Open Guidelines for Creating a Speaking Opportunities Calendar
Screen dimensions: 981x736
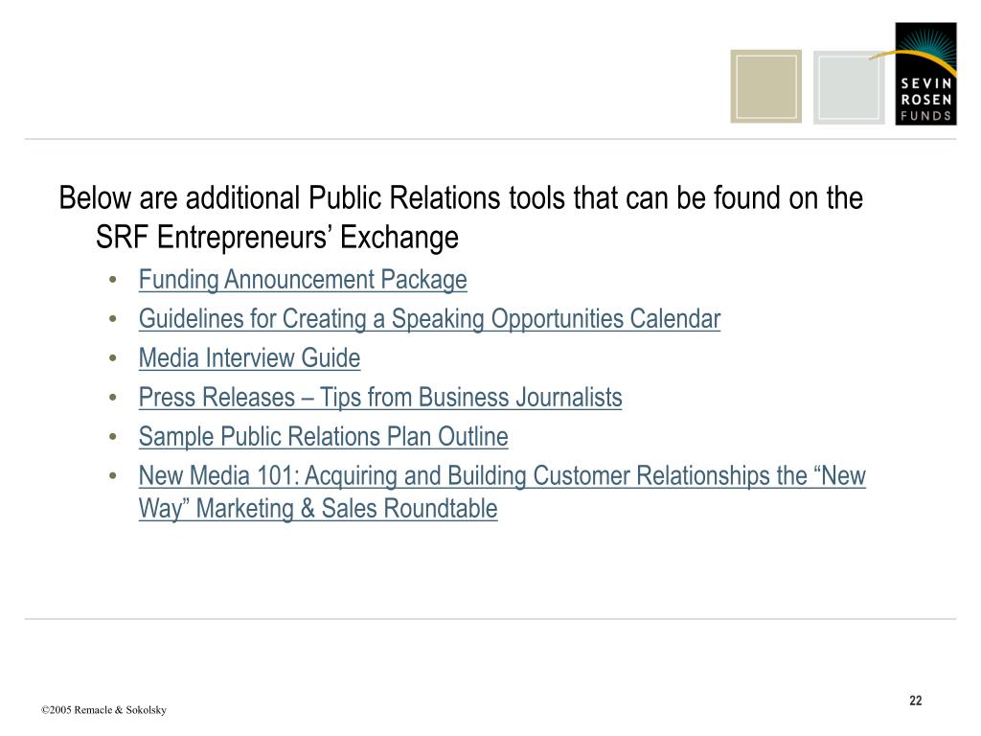[x=430, y=318]
